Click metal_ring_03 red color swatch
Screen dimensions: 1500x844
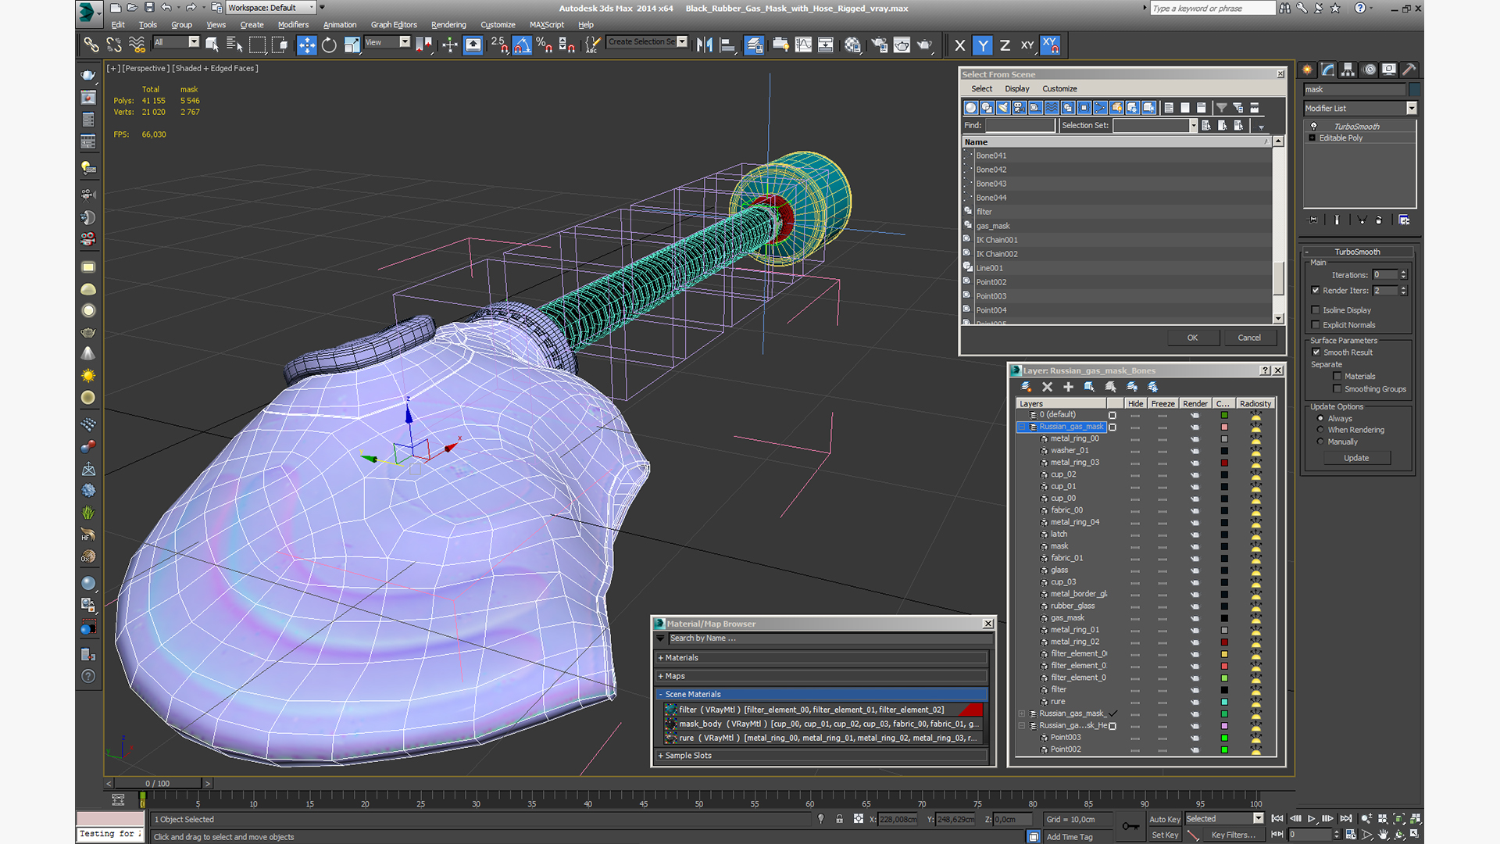[x=1224, y=463]
